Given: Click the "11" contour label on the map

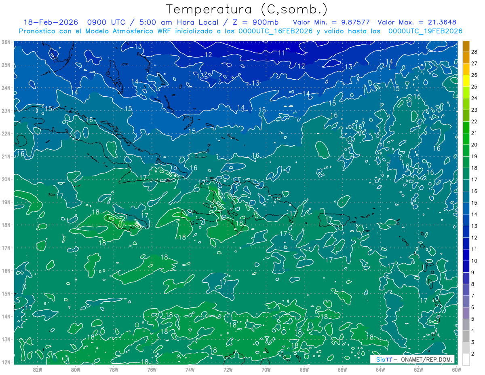Looking at the screenshot, I should (x=281, y=53).
